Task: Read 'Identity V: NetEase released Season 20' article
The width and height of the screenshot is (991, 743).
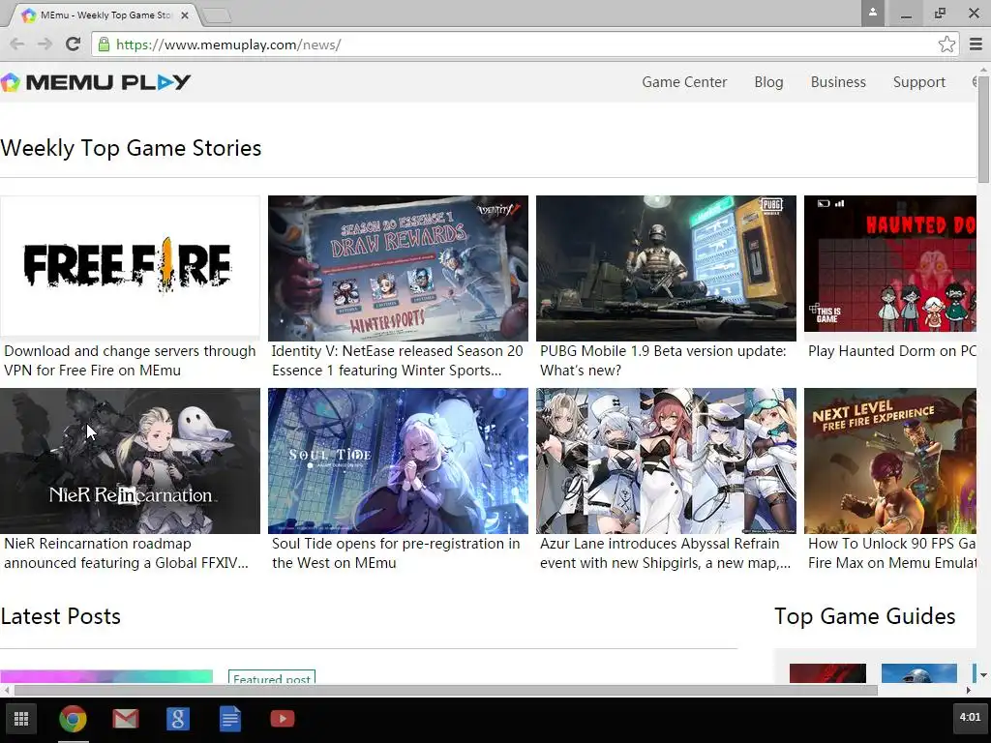Action: click(x=398, y=361)
